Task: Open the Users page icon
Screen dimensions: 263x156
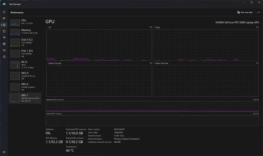Action: coord(4,44)
